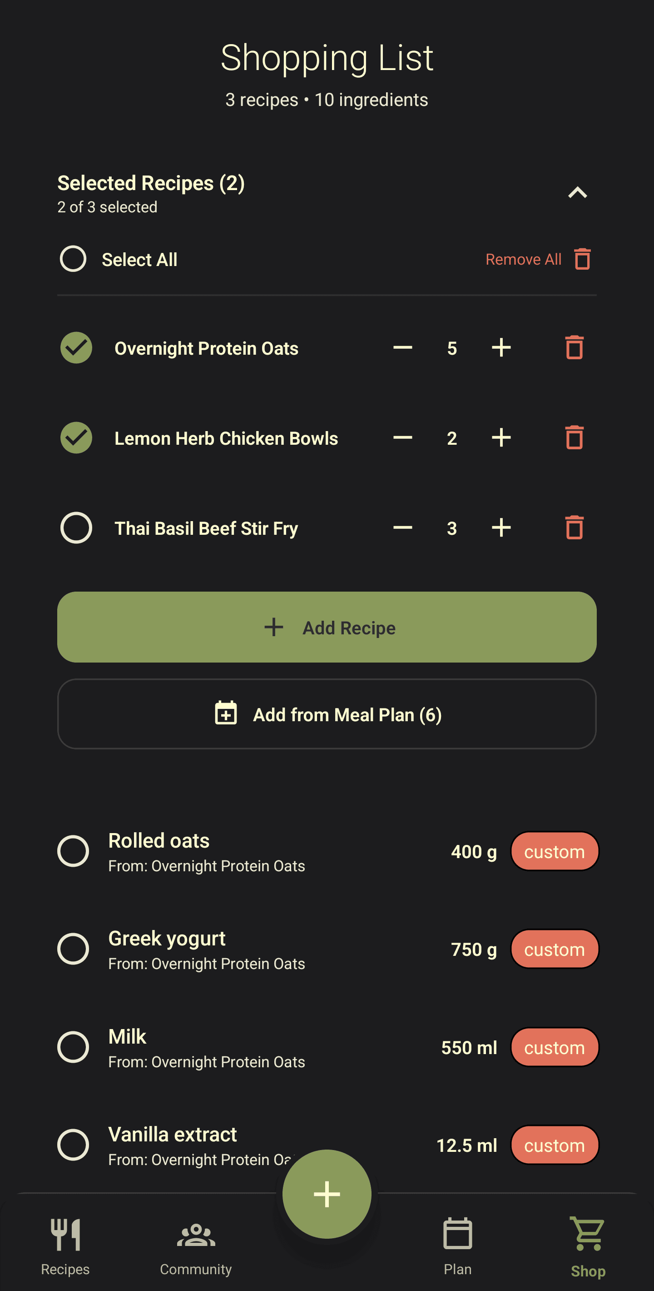Delete Lemon Herb Chicken Bowls via trash icon

pyautogui.click(x=575, y=437)
